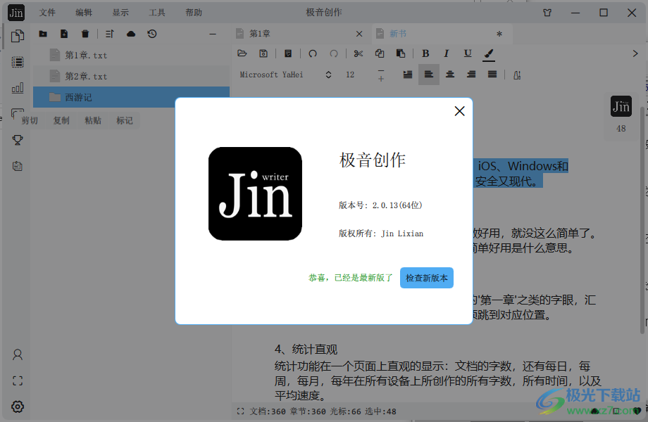Open the 文件 menu
648x422 pixels.
tap(47, 13)
